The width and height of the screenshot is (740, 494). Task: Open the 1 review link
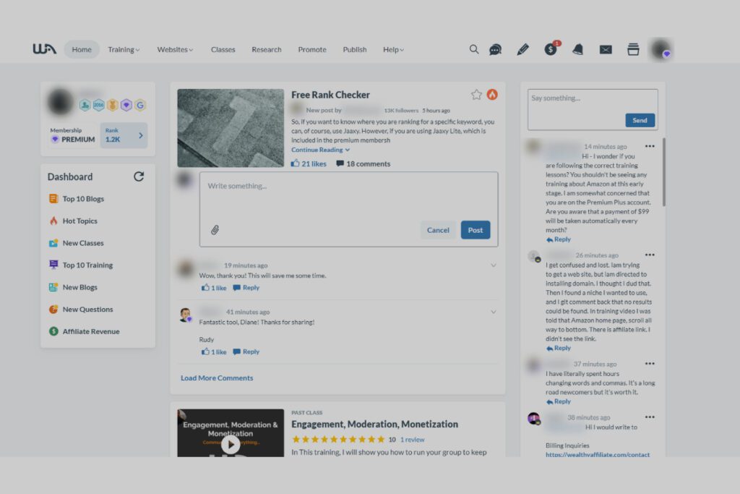(x=413, y=439)
